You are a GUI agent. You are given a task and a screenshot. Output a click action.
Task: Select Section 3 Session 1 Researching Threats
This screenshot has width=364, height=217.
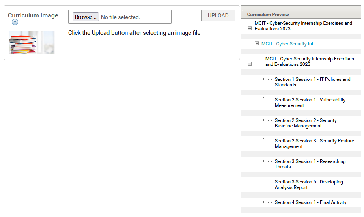point(310,164)
